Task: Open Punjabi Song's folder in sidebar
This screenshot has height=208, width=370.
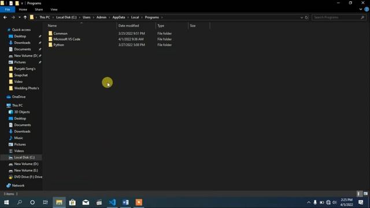Action: pyautogui.click(x=25, y=69)
